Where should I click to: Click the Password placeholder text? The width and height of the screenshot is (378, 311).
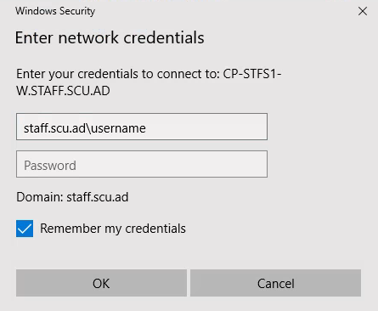click(50, 166)
